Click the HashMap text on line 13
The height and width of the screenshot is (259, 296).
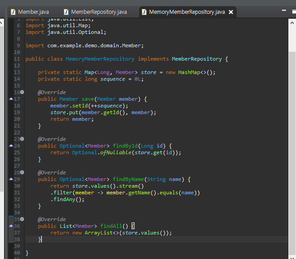[189, 72]
